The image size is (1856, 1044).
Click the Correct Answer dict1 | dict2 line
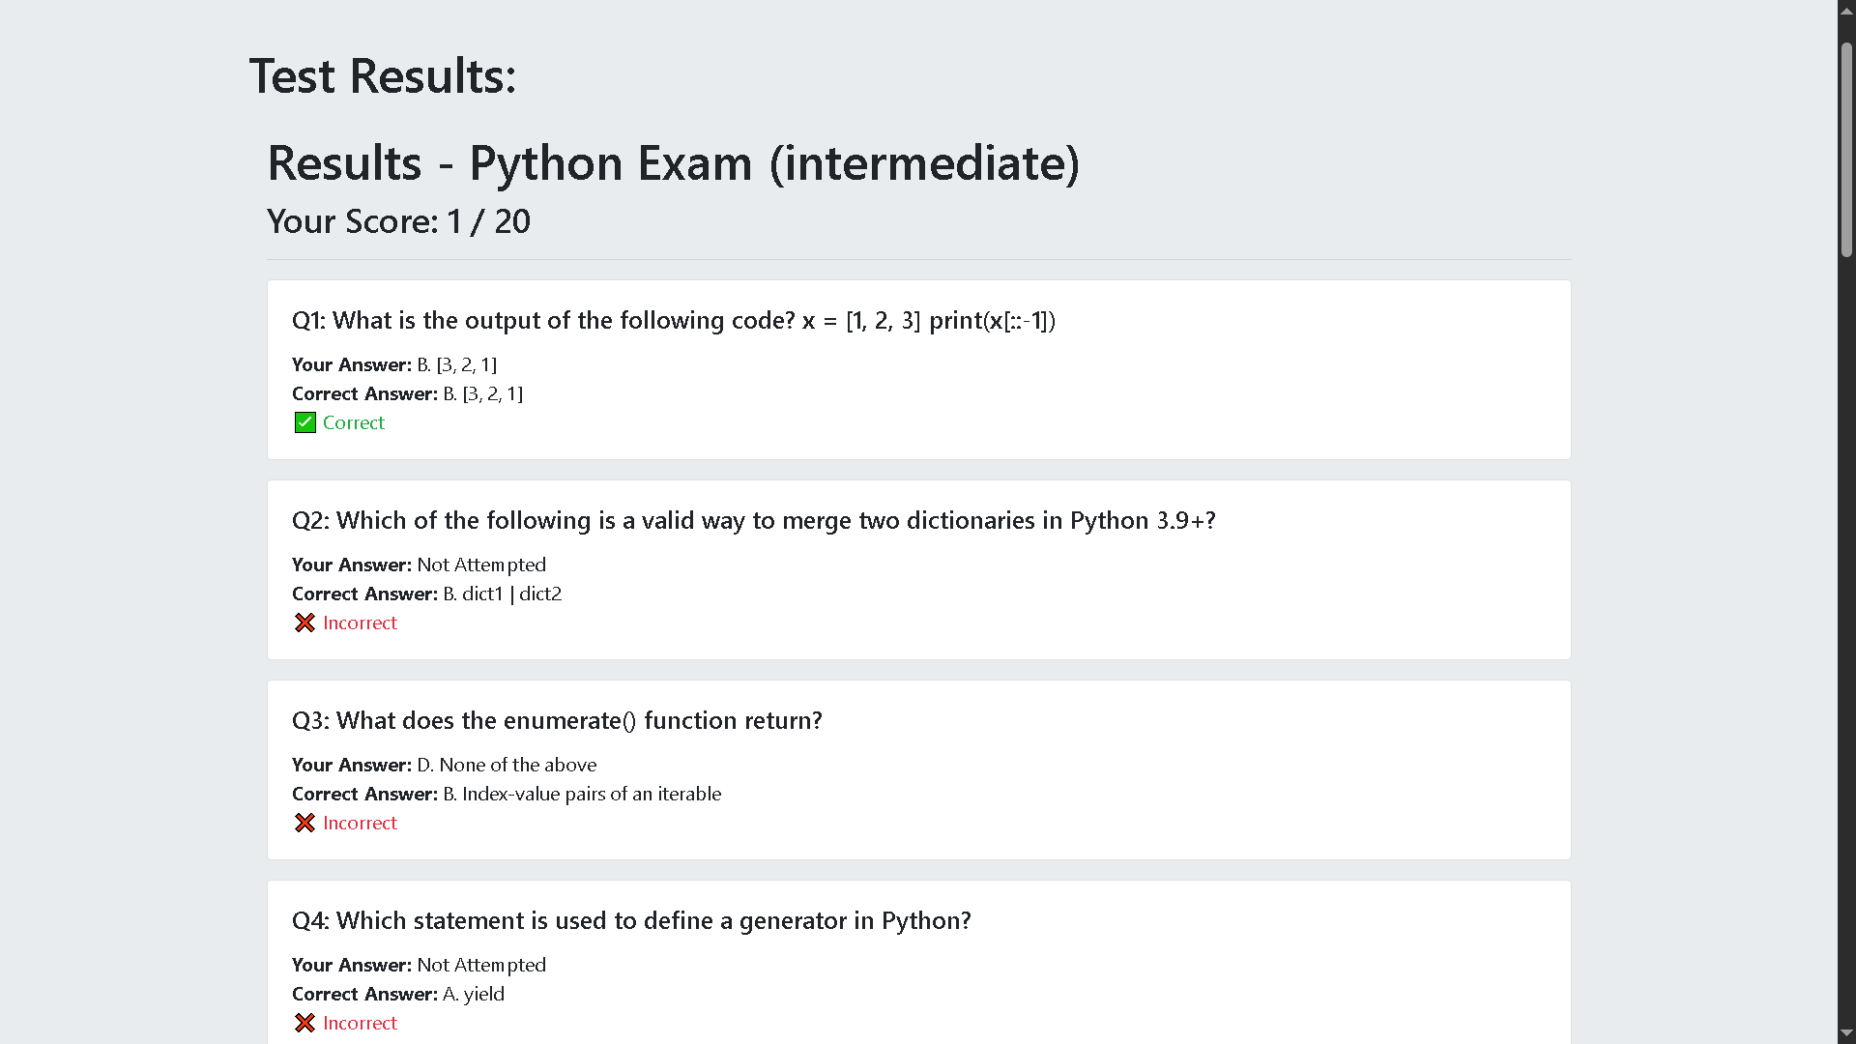coord(426,594)
